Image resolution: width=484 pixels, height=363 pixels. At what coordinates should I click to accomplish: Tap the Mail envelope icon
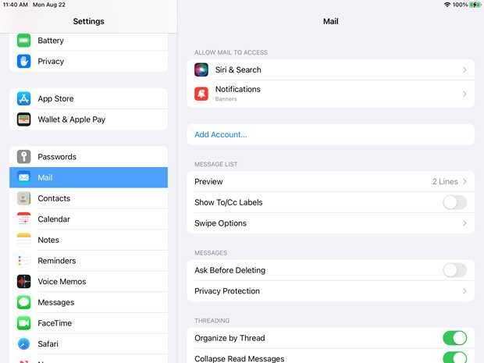[x=23, y=177]
